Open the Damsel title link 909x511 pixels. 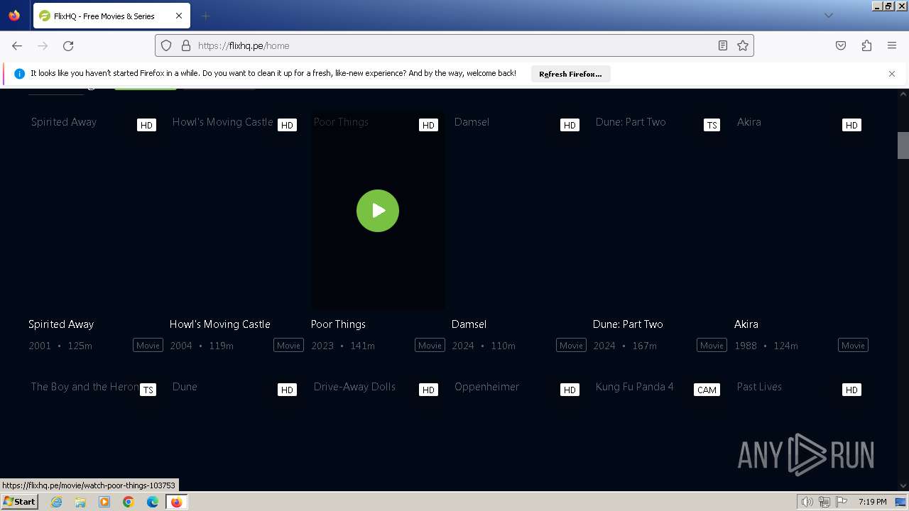(469, 324)
